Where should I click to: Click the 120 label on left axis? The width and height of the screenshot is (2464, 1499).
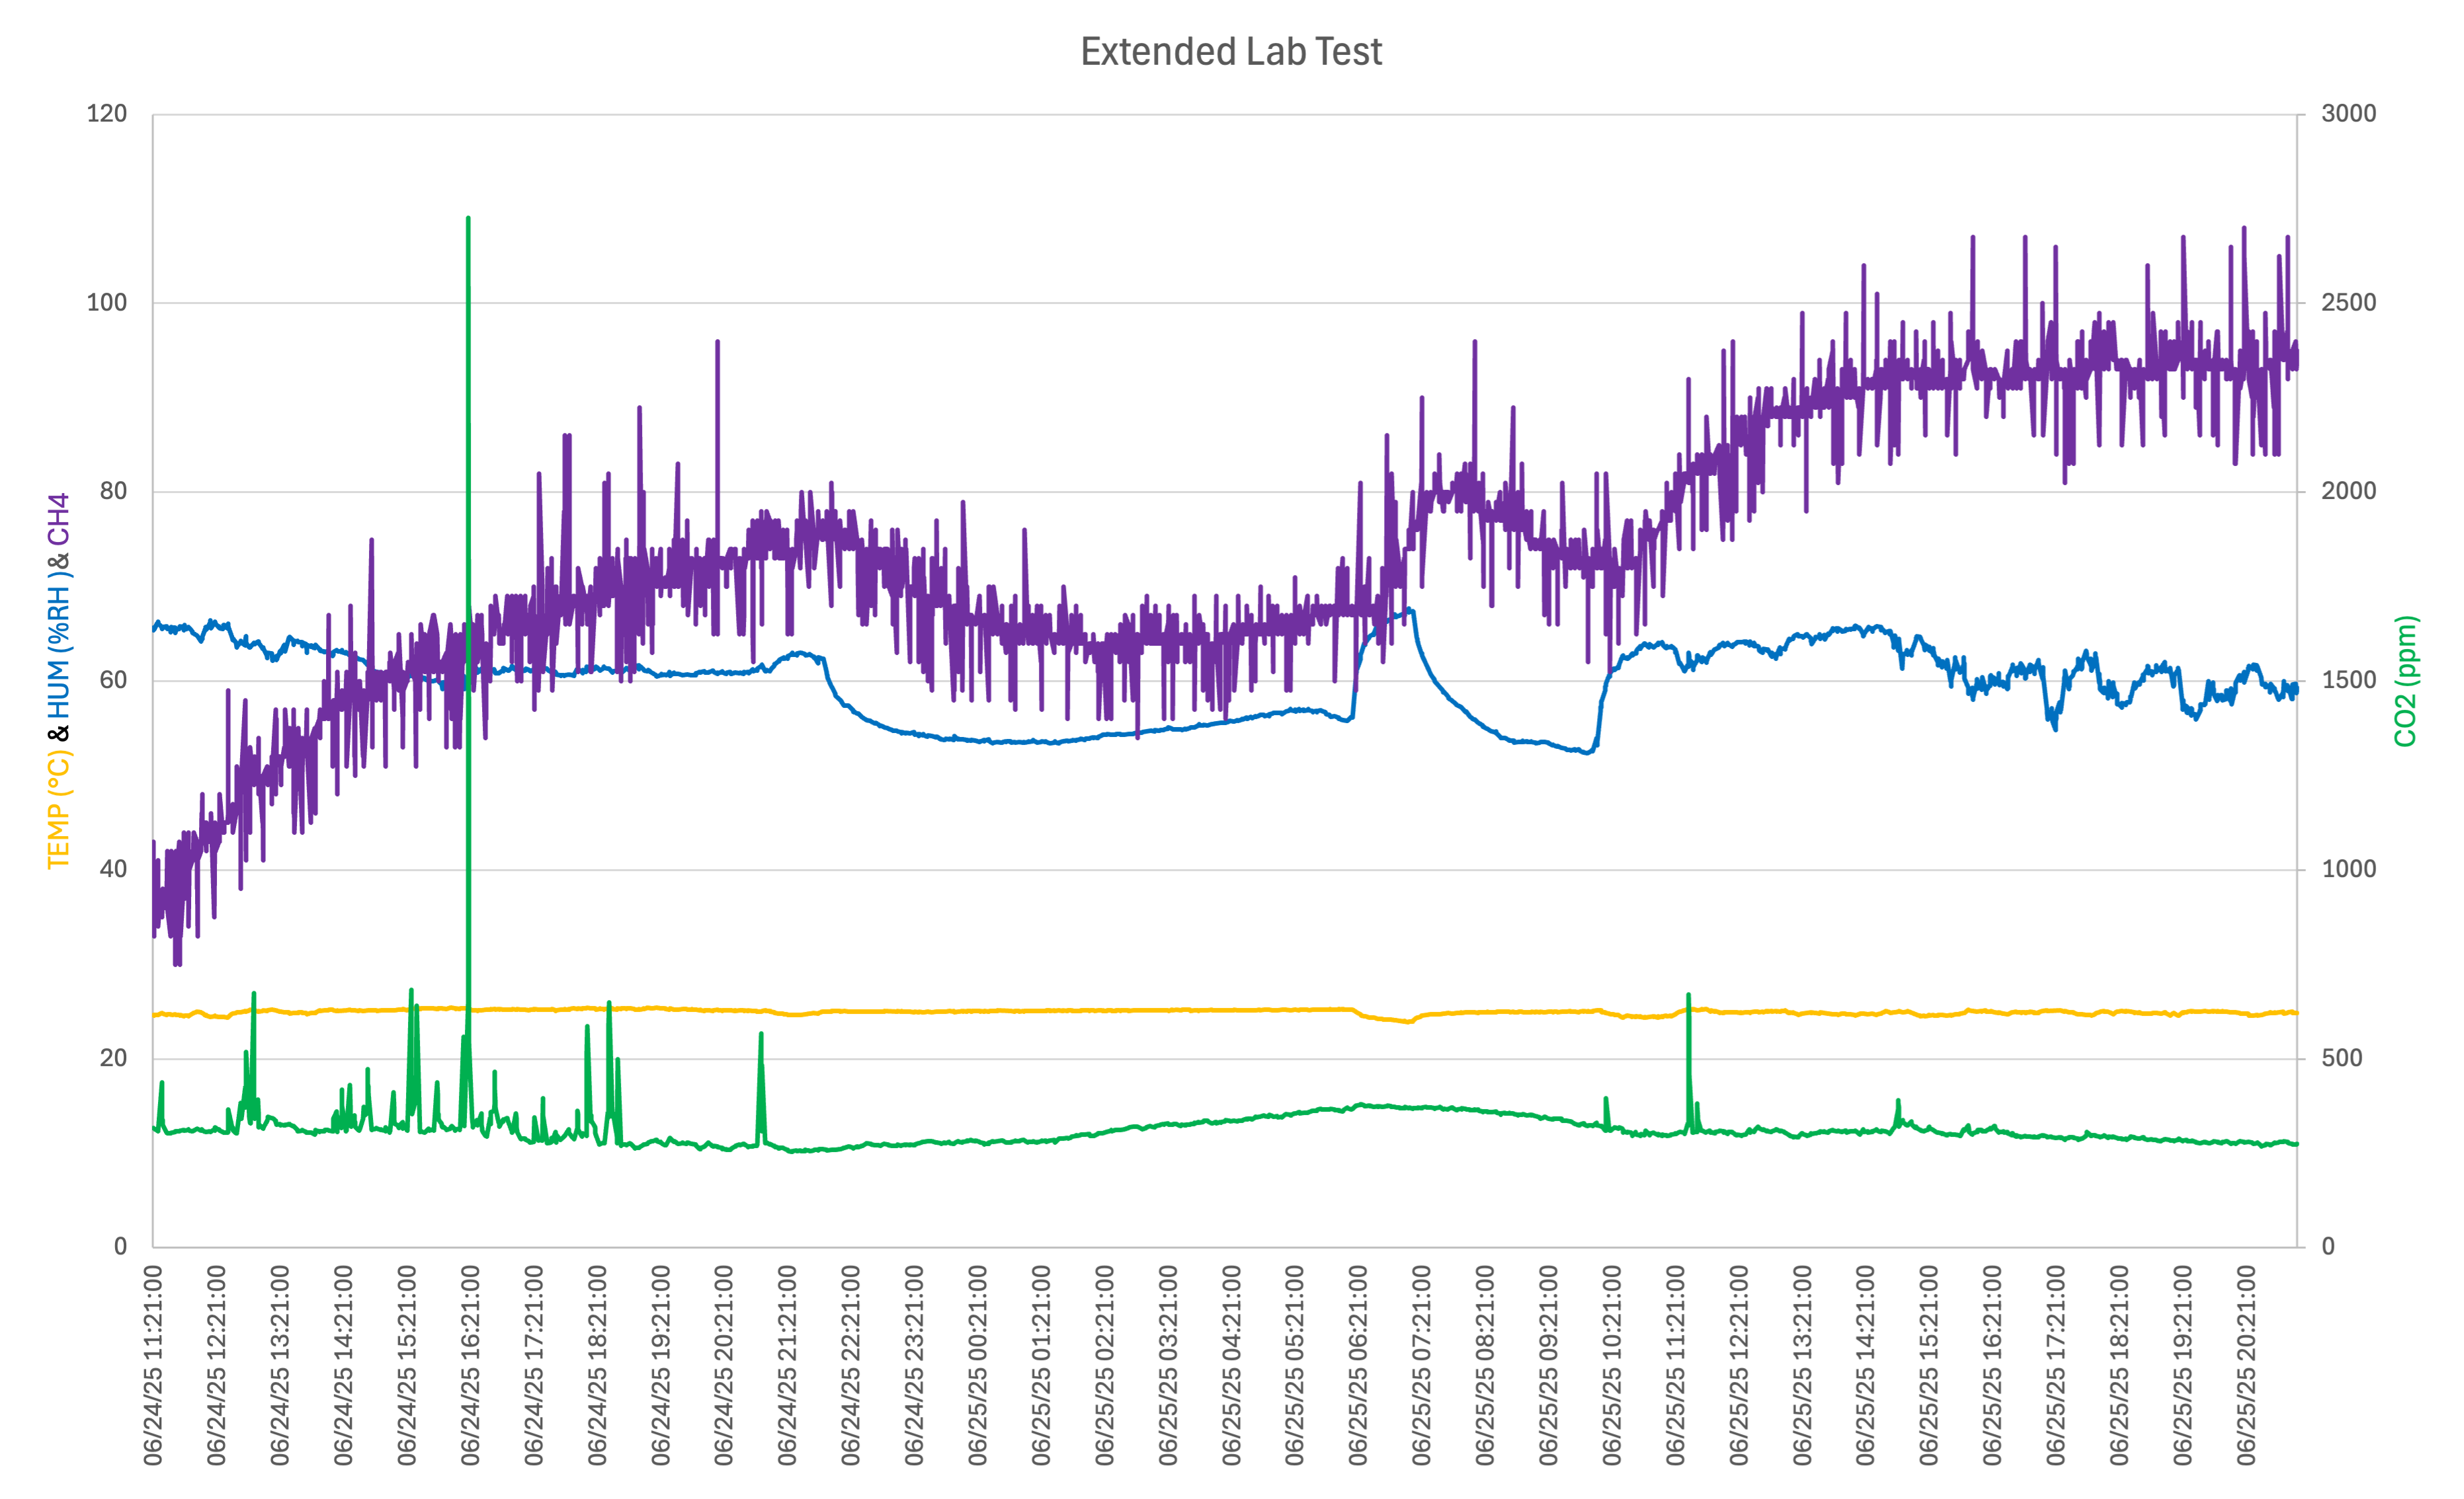[107, 114]
